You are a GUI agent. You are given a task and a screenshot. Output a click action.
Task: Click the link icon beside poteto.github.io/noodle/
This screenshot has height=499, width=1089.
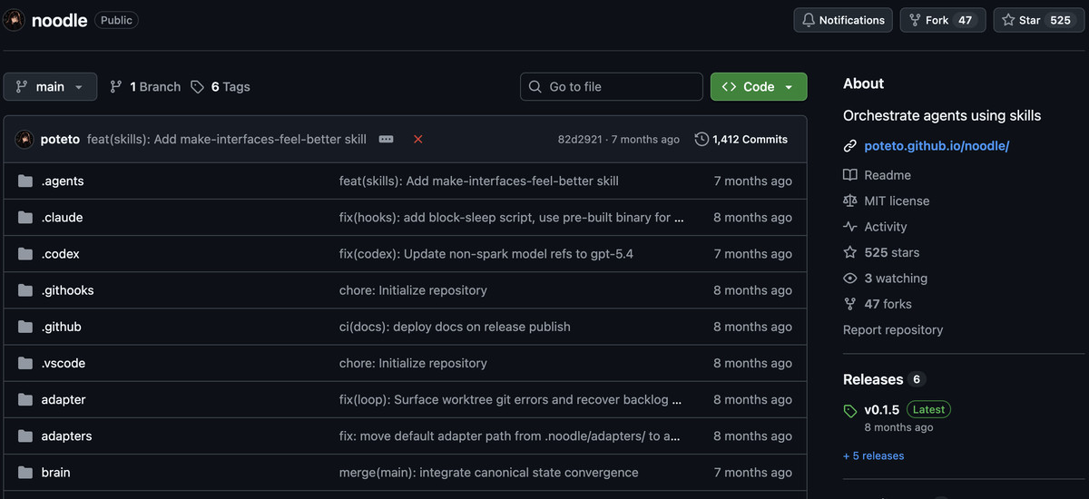[850, 145]
